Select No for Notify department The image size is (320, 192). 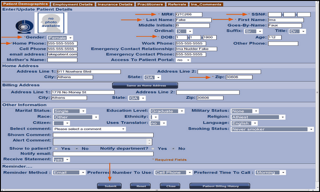pyautogui.click(x=173, y=149)
